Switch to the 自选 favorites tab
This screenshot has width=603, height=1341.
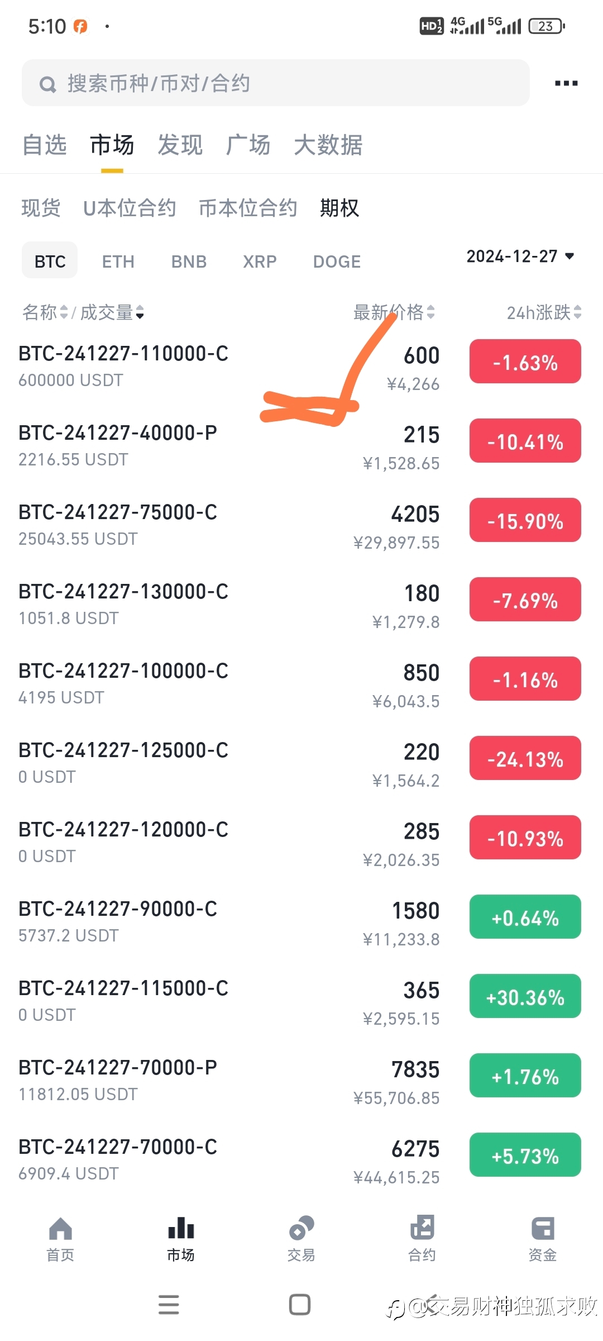45,145
